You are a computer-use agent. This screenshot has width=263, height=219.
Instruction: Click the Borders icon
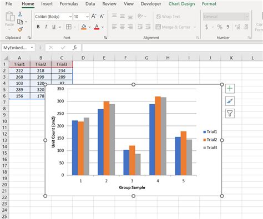[x=69, y=27]
